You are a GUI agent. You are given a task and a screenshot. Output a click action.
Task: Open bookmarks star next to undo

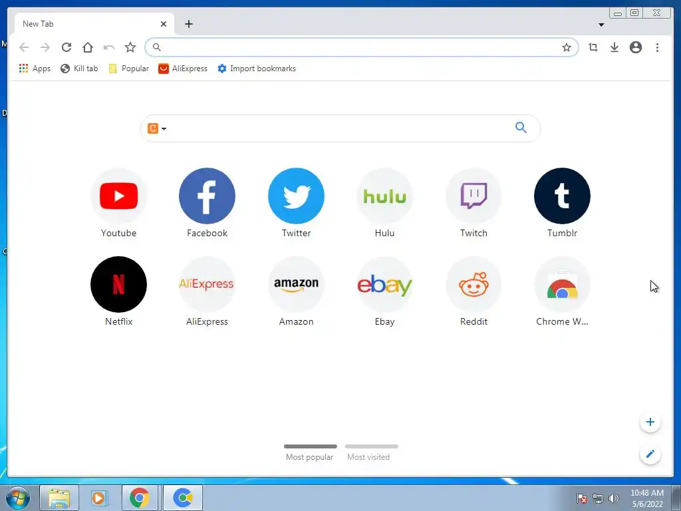click(x=130, y=47)
